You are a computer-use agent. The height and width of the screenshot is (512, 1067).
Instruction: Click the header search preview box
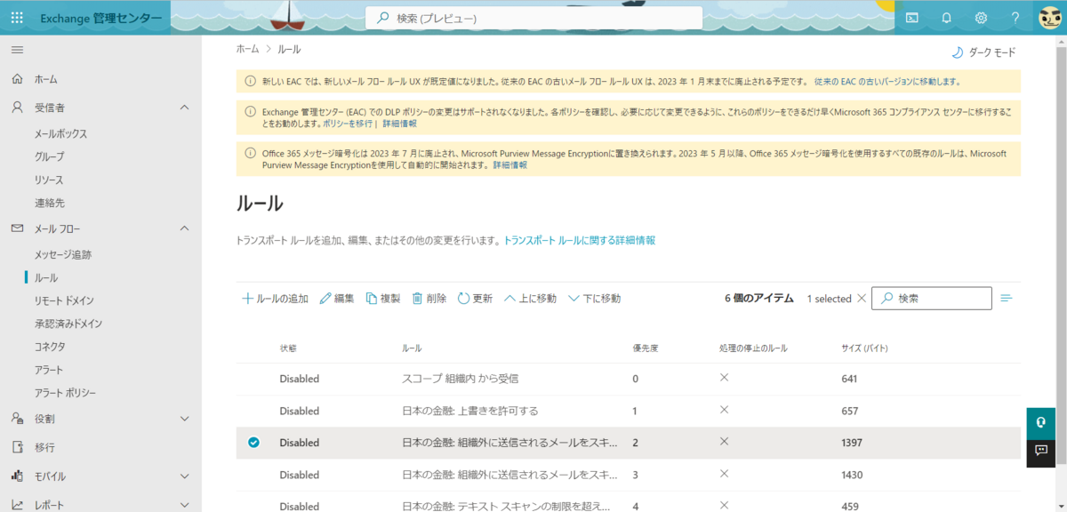tap(533, 18)
